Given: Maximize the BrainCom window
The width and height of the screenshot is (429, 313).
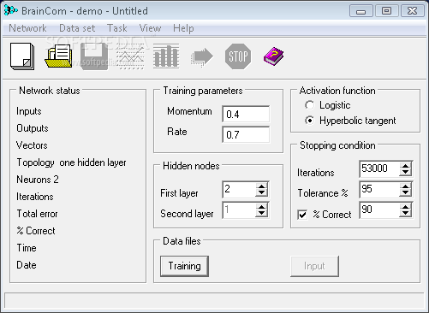Looking at the screenshot, I should click(x=386, y=11).
